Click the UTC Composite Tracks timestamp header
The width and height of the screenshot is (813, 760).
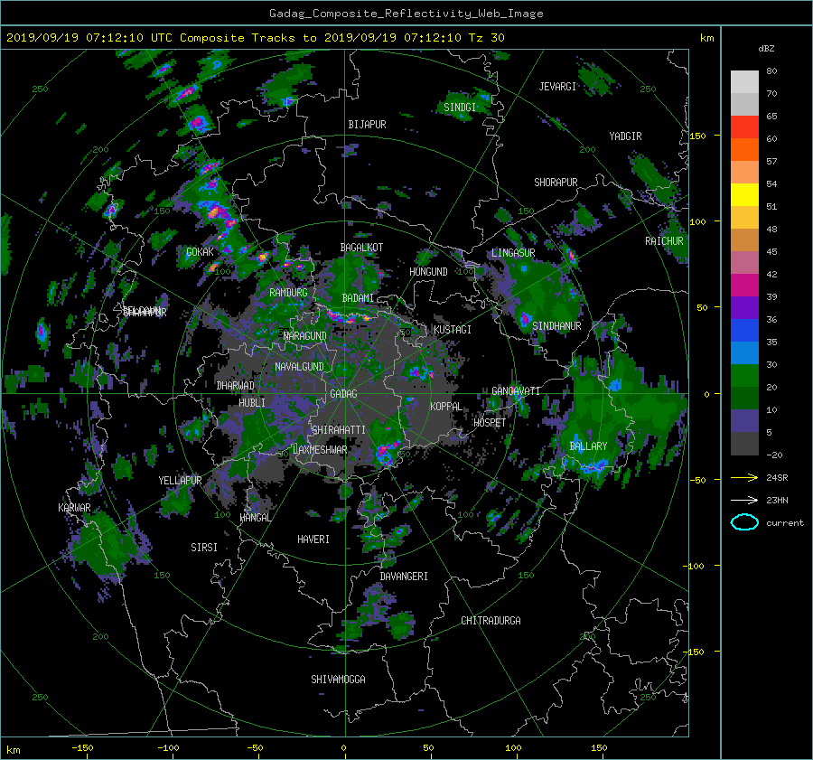[255, 37]
